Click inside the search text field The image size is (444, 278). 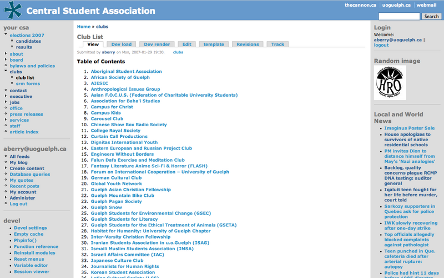[x=399, y=17]
